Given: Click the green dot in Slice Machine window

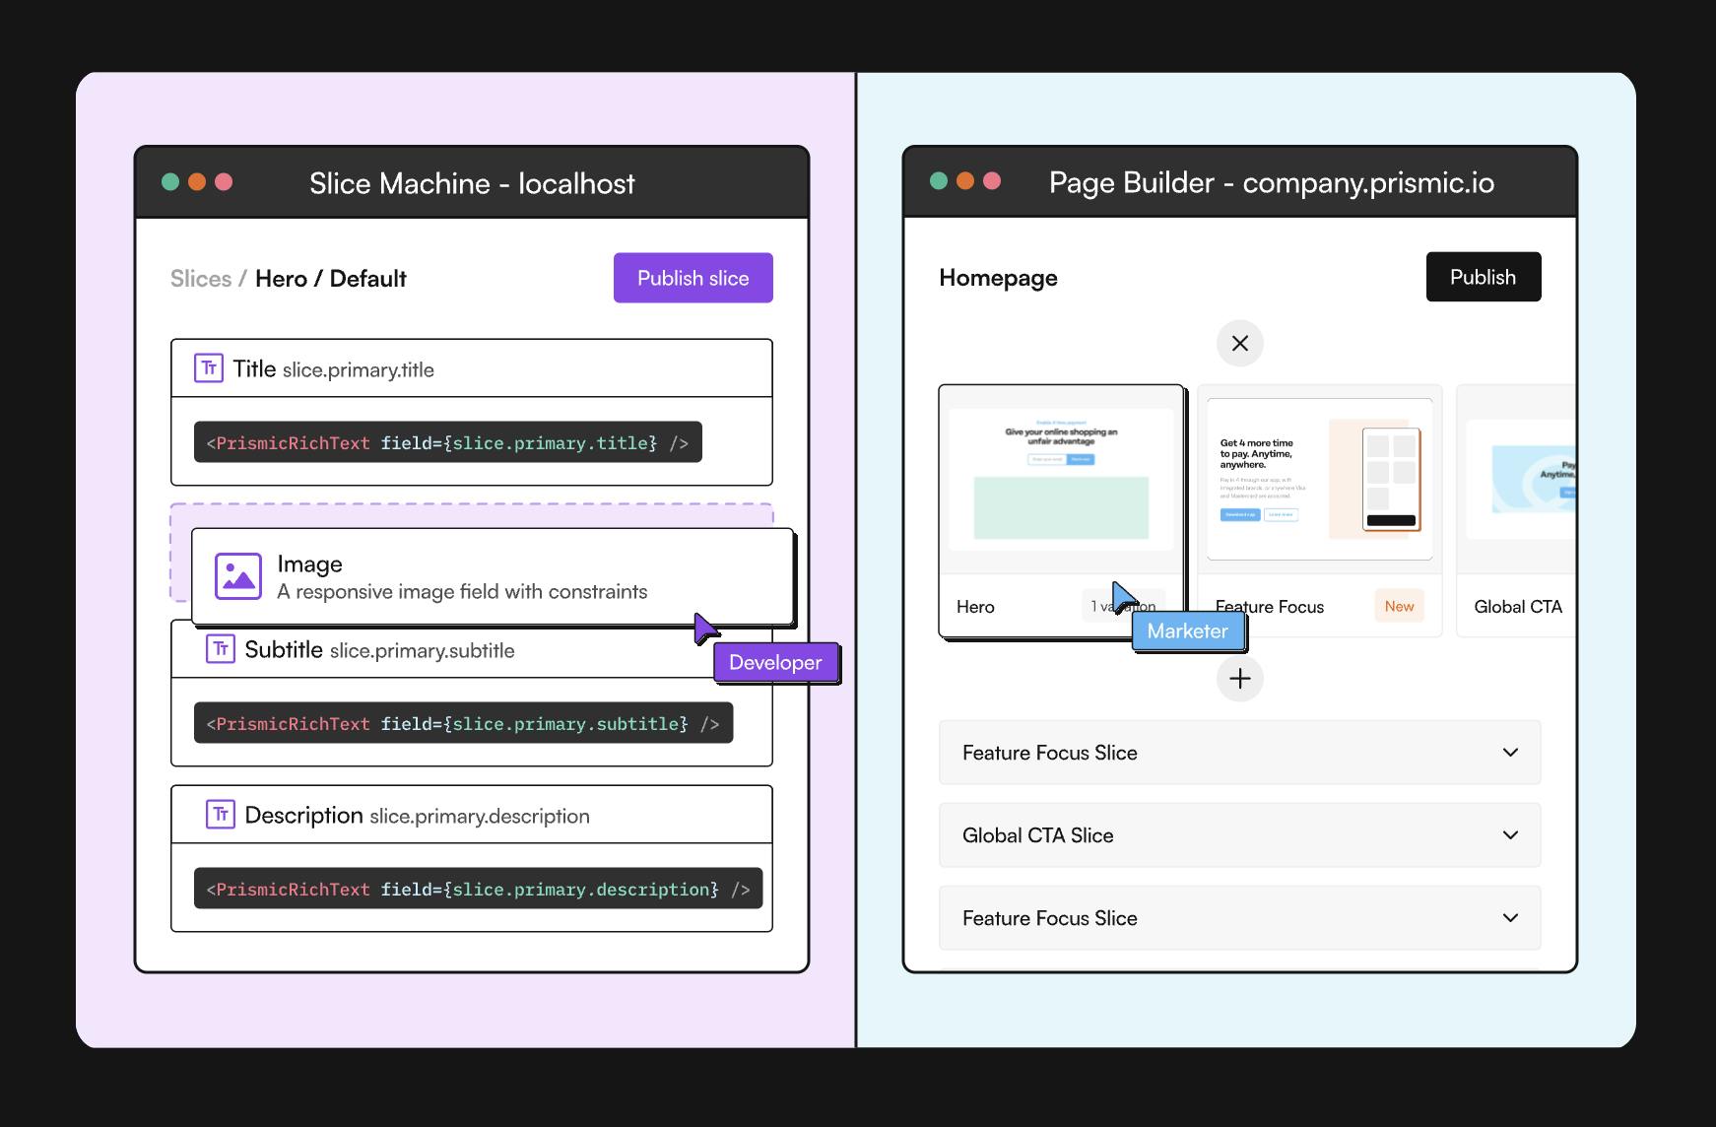Looking at the screenshot, I should 170,182.
